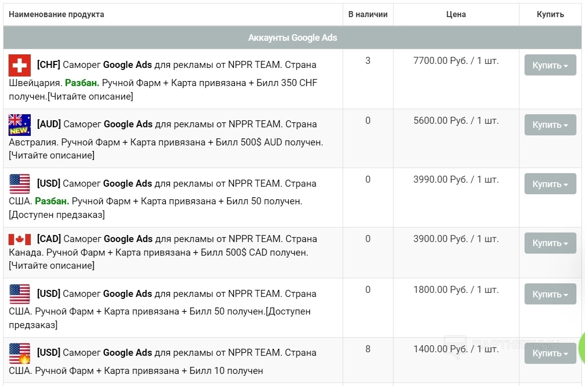This screenshot has height=386, width=585.
Task: Open Купить dropdown for 1400.00 USD account
Action: click(x=550, y=353)
